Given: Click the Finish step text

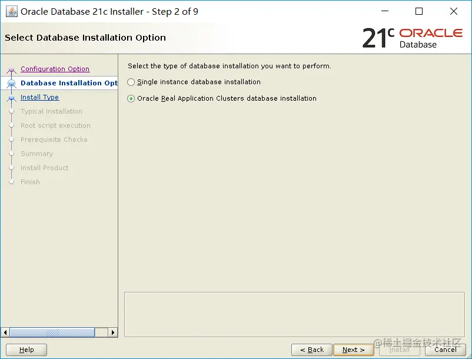Looking at the screenshot, I should point(30,182).
